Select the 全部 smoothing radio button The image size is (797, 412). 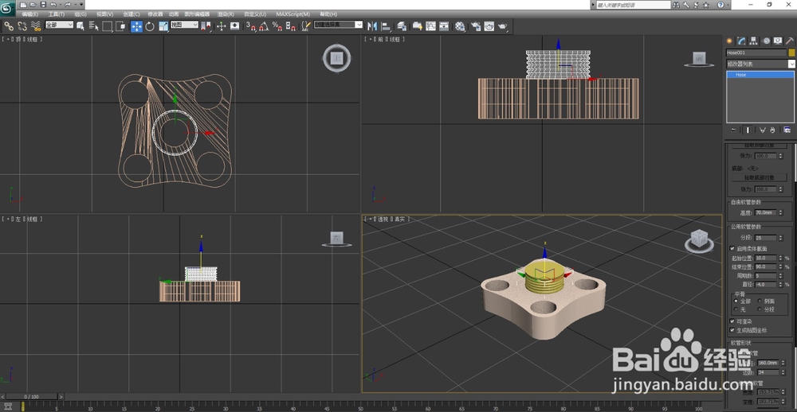(x=736, y=301)
